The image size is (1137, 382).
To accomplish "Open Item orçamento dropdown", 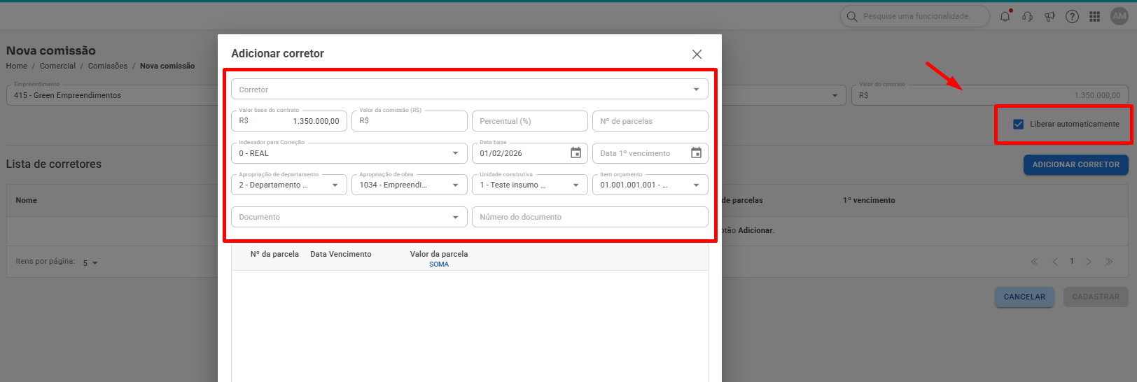I will (x=650, y=185).
